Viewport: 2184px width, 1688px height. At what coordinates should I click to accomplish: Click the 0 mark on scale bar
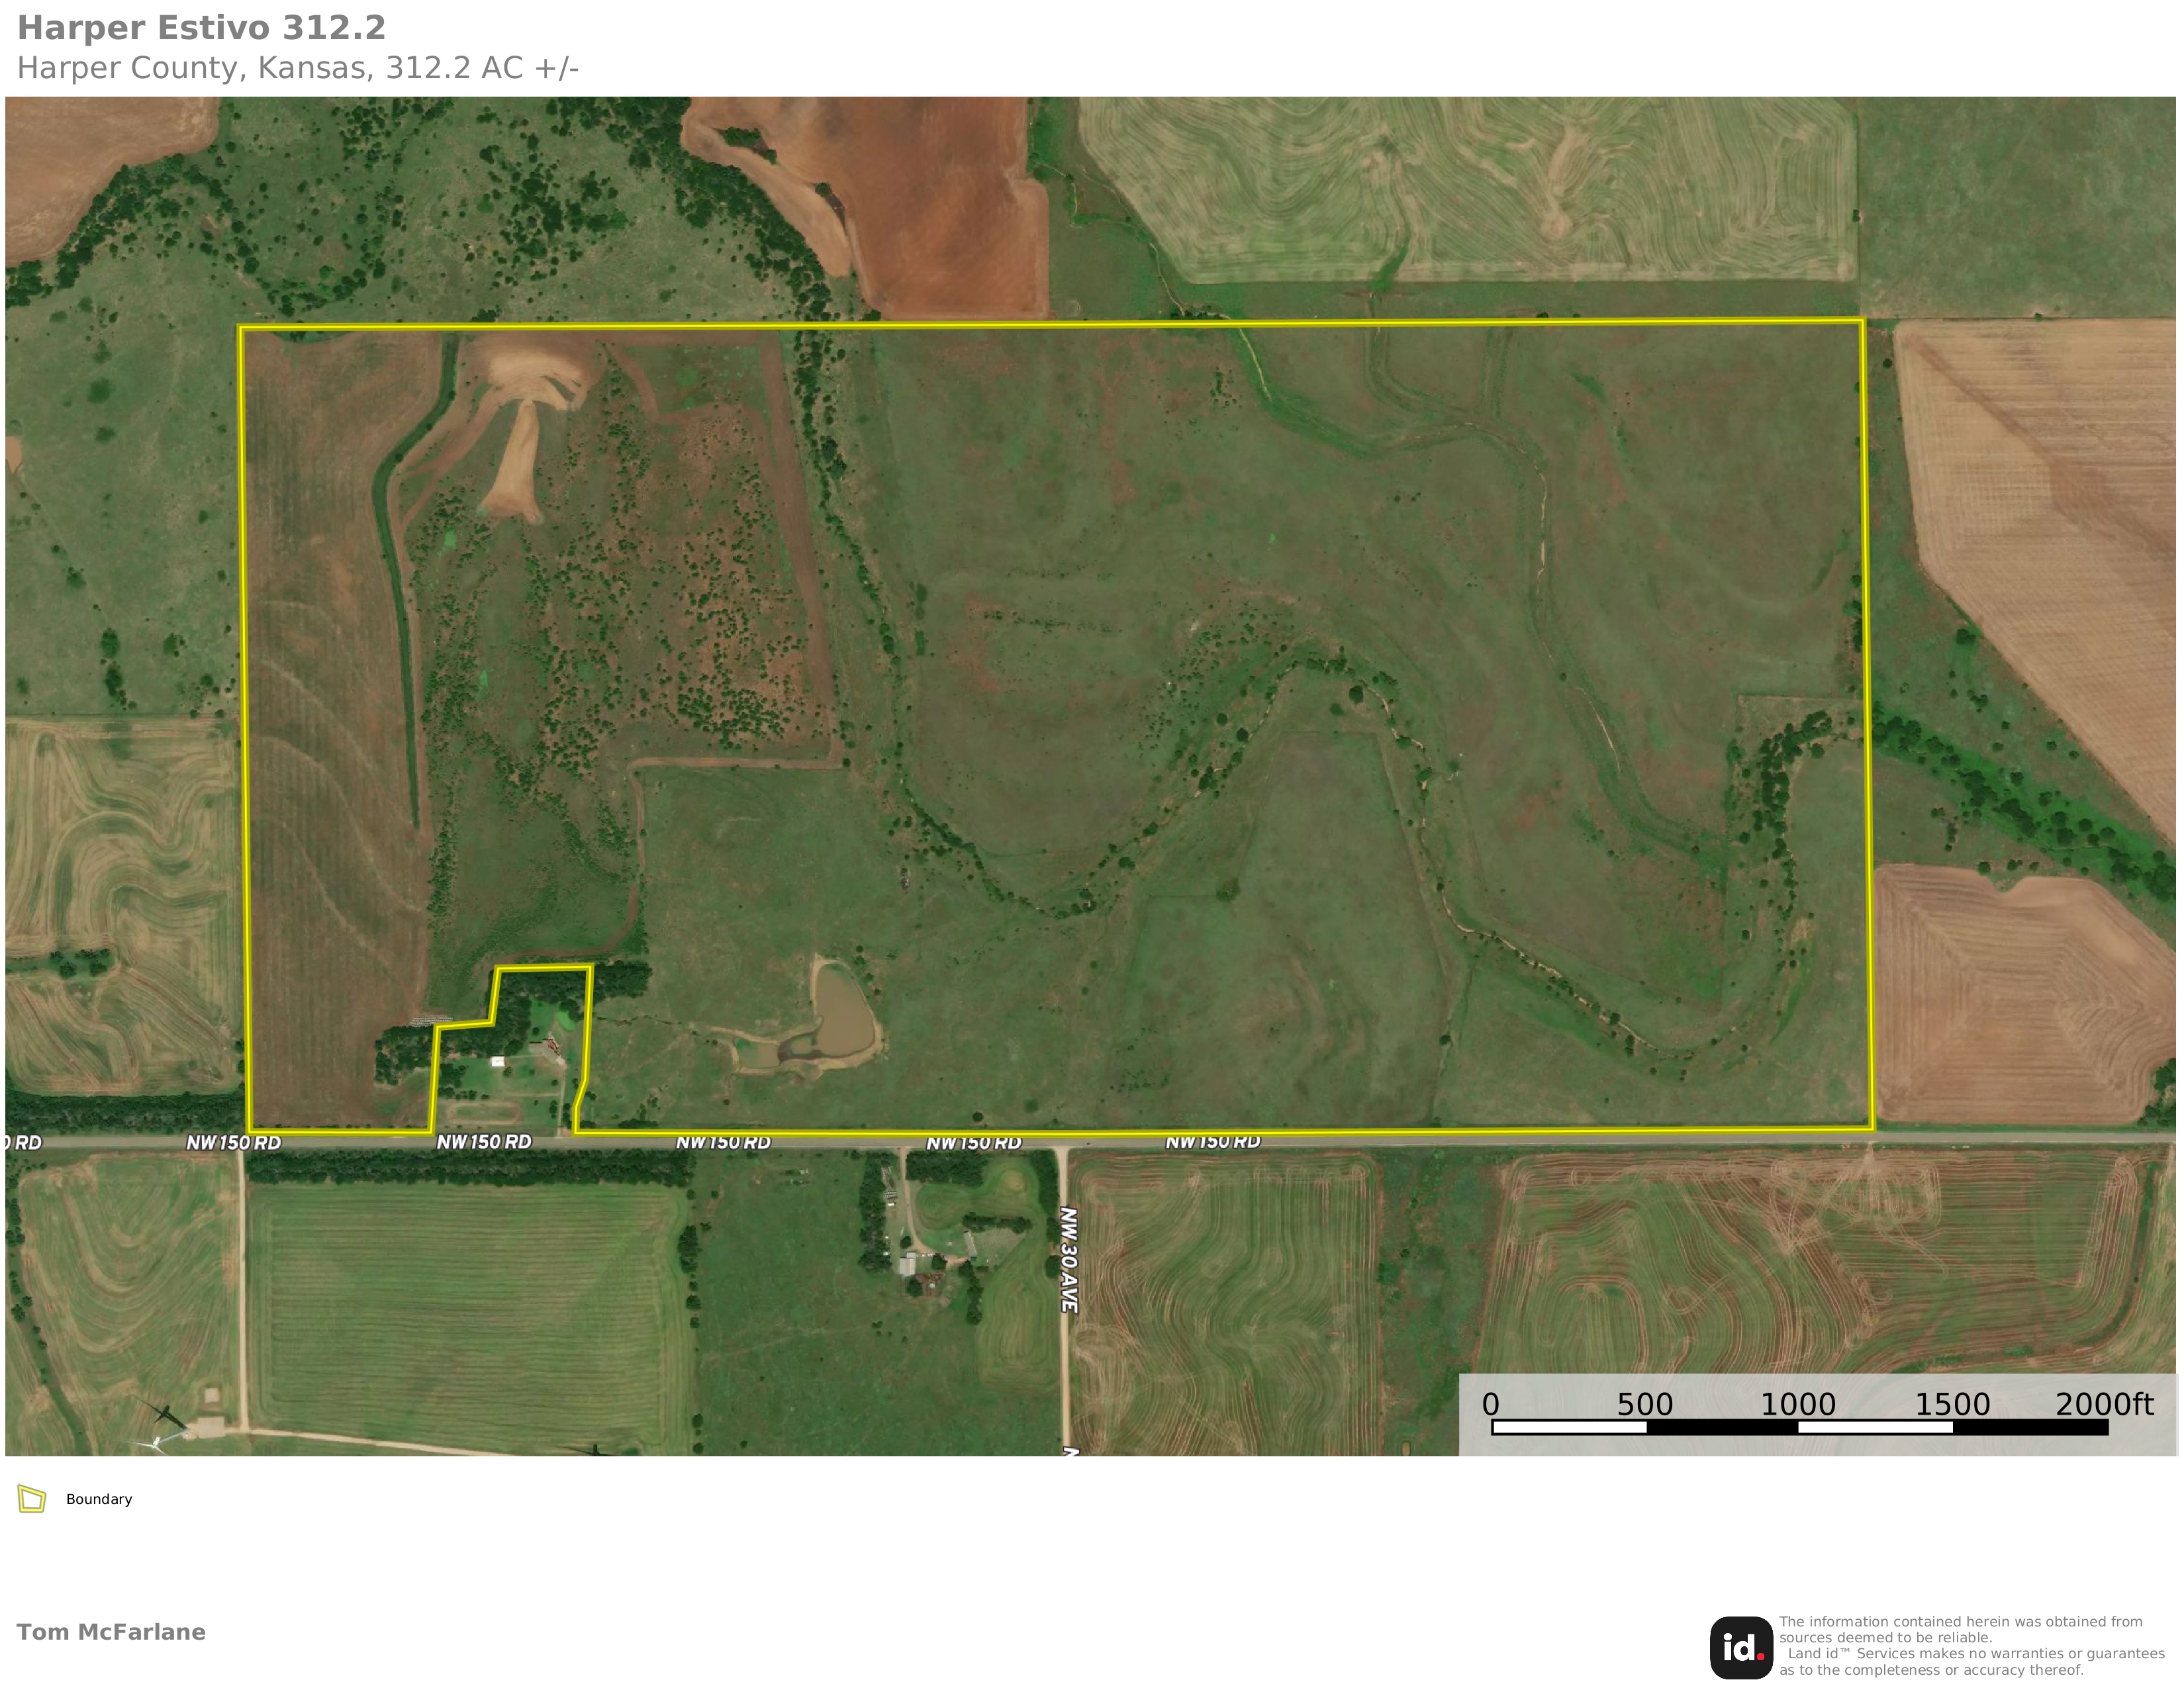(1490, 1404)
